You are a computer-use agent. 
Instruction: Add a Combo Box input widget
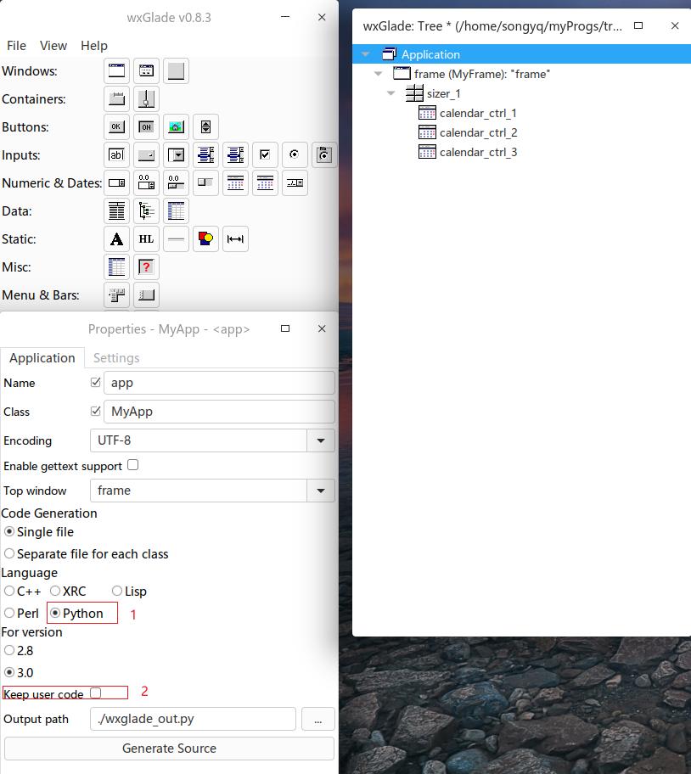pos(176,155)
